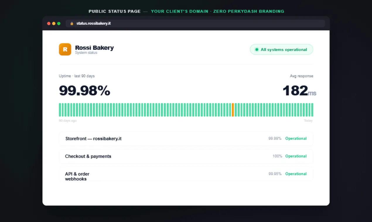
Task: Click the Avg response label
Action: (301, 76)
